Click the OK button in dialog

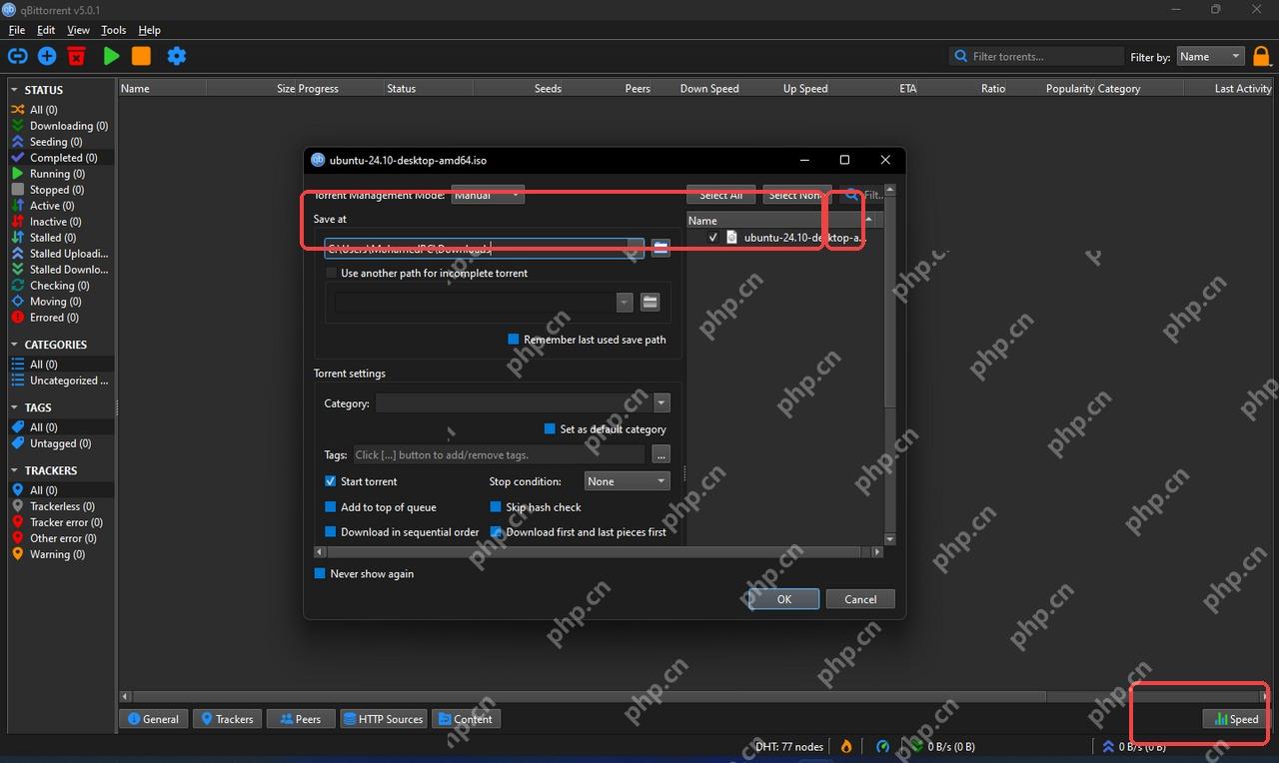point(784,599)
